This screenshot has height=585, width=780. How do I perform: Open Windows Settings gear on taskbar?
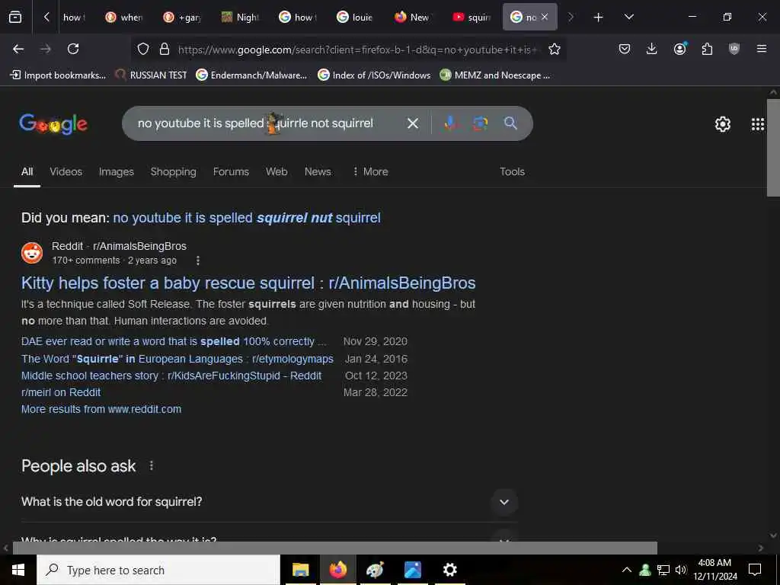(x=449, y=570)
